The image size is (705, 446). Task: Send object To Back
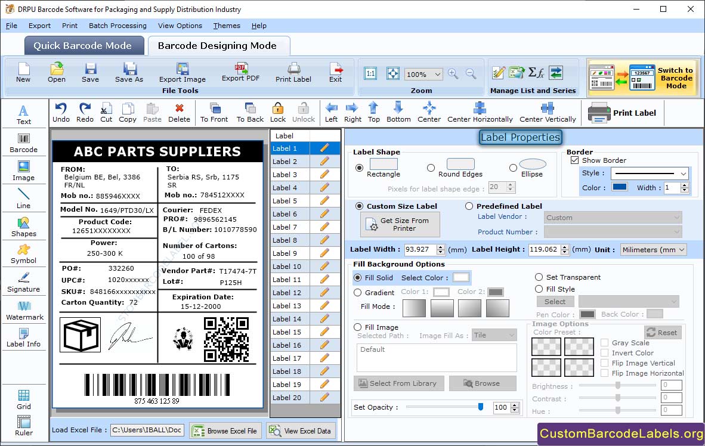(x=250, y=113)
